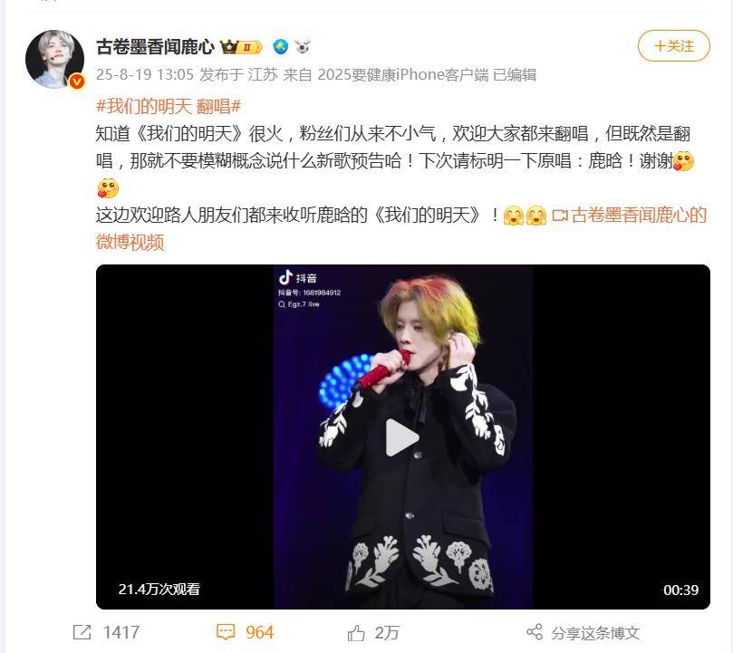
Task: Like the post with thumbs-up icon
Action: tap(356, 633)
